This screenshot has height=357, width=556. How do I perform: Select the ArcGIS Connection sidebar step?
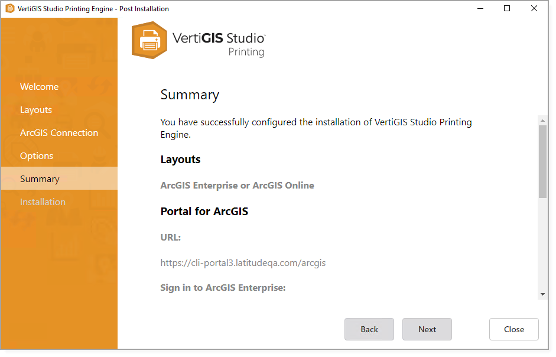(59, 133)
